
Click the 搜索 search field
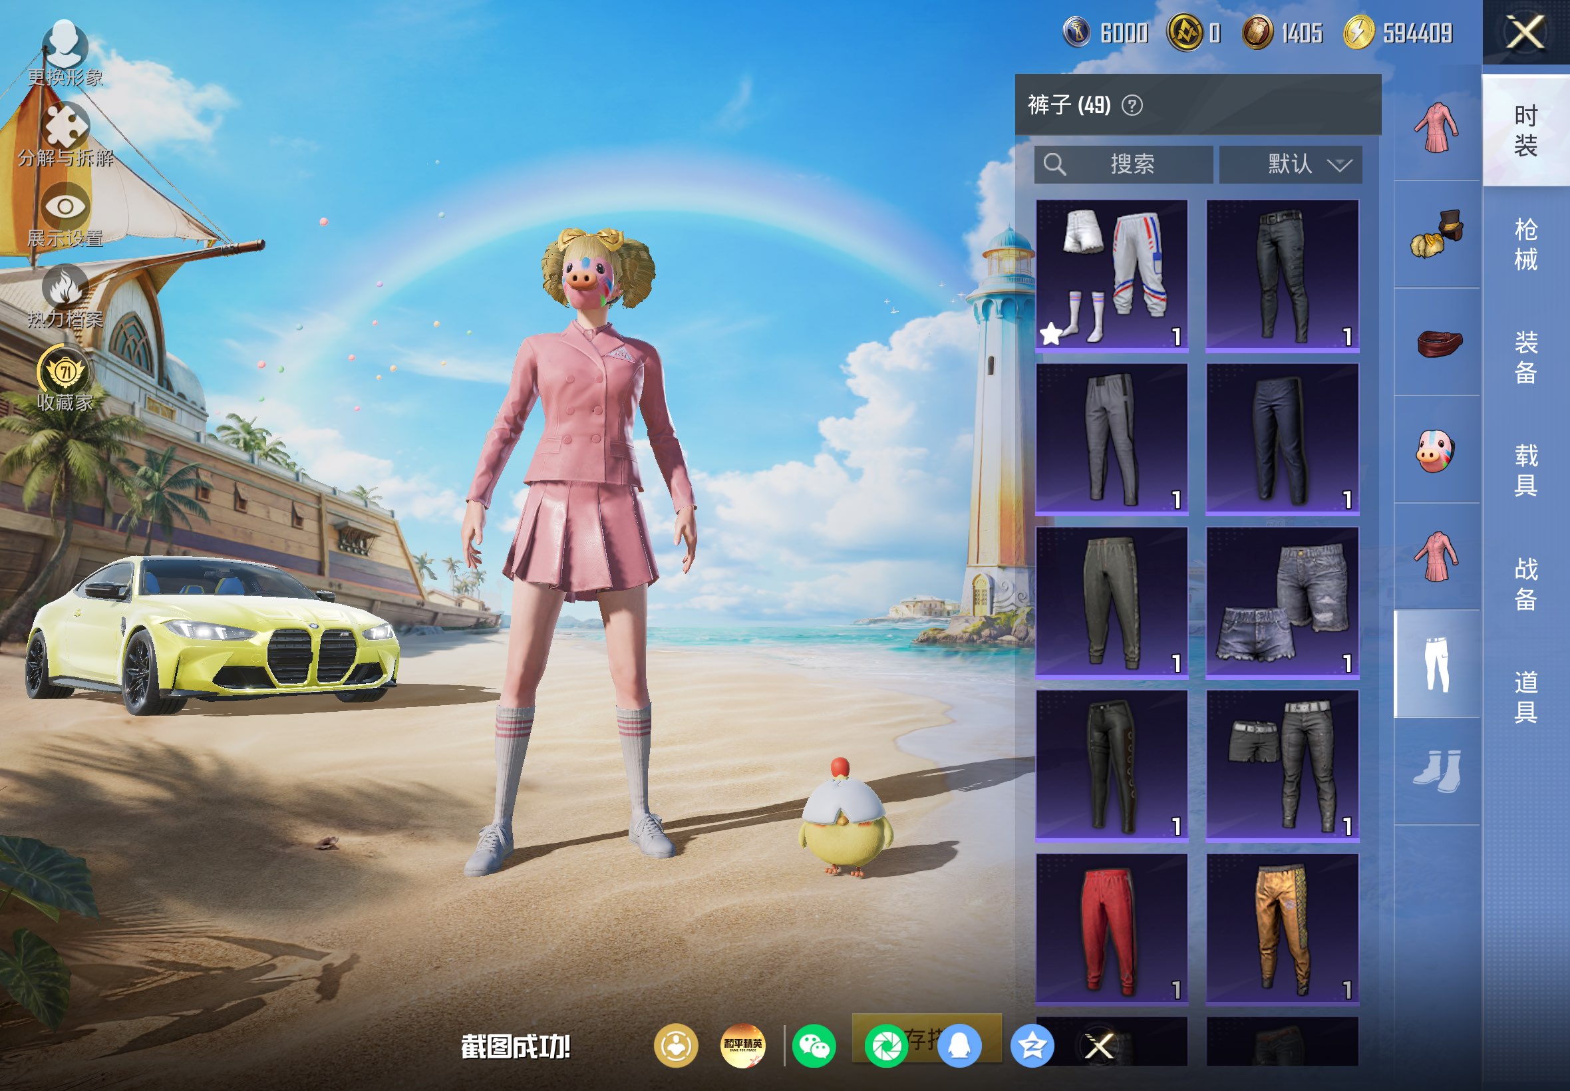pyautogui.click(x=1124, y=164)
